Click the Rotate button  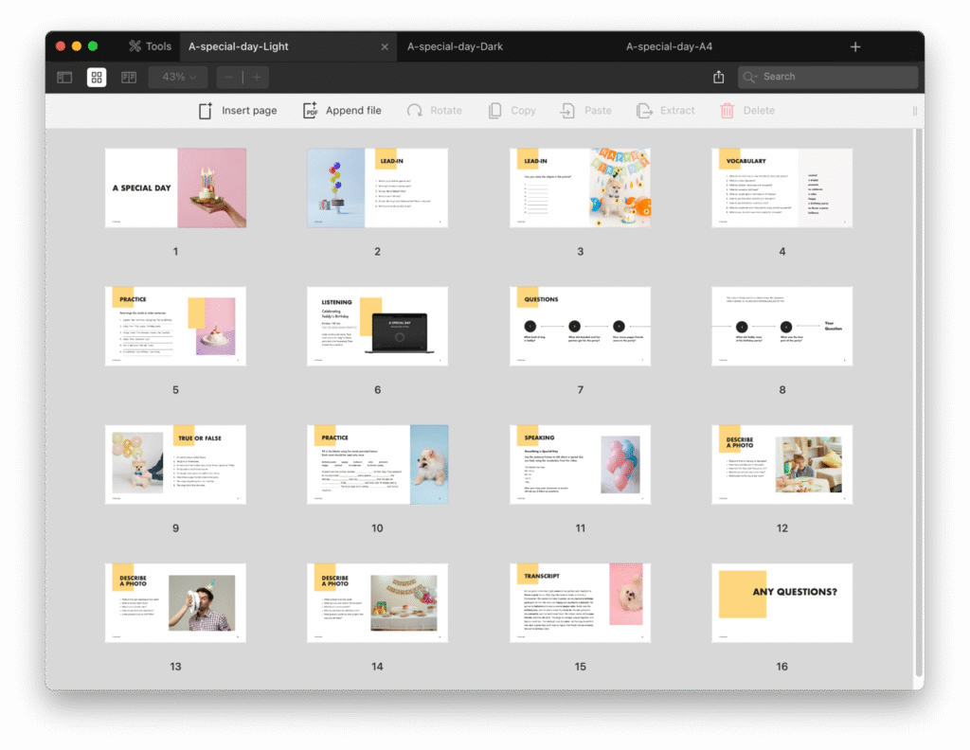pos(435,111)
